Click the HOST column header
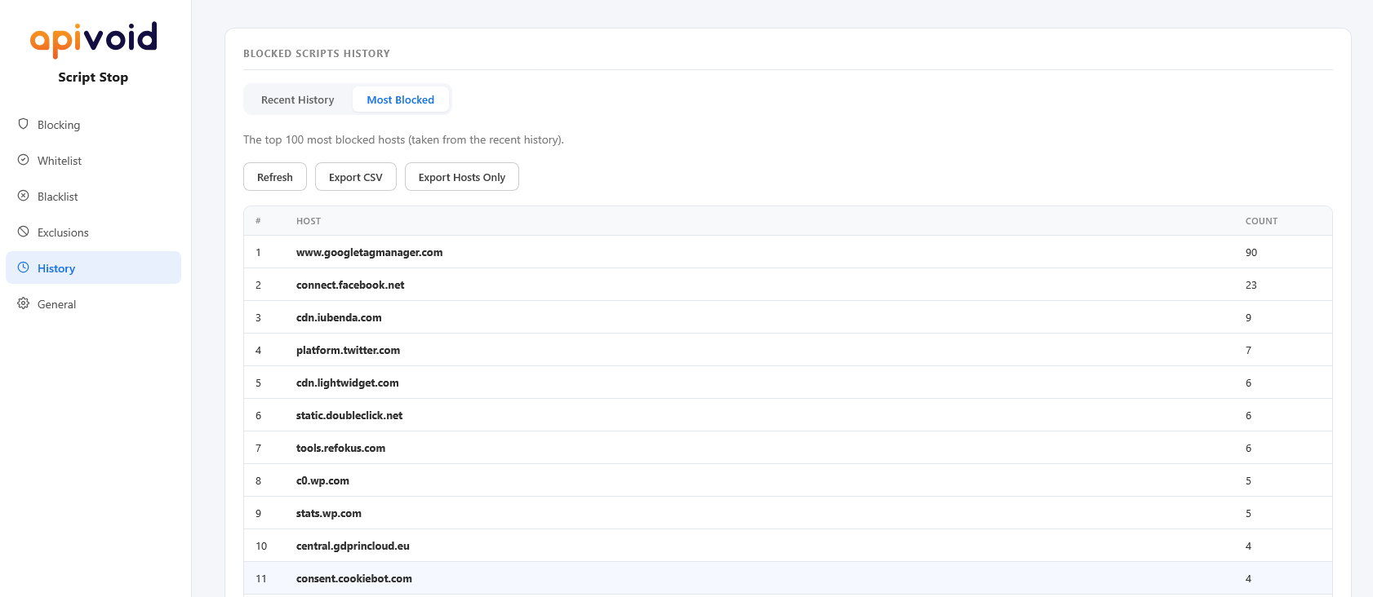 tap(309, 221)
